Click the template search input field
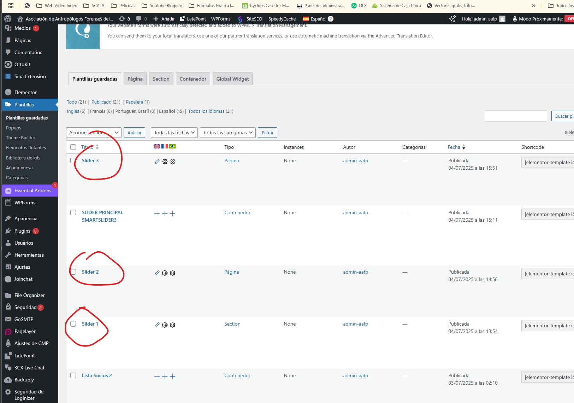Screen dimensions: 574x403 516,116
